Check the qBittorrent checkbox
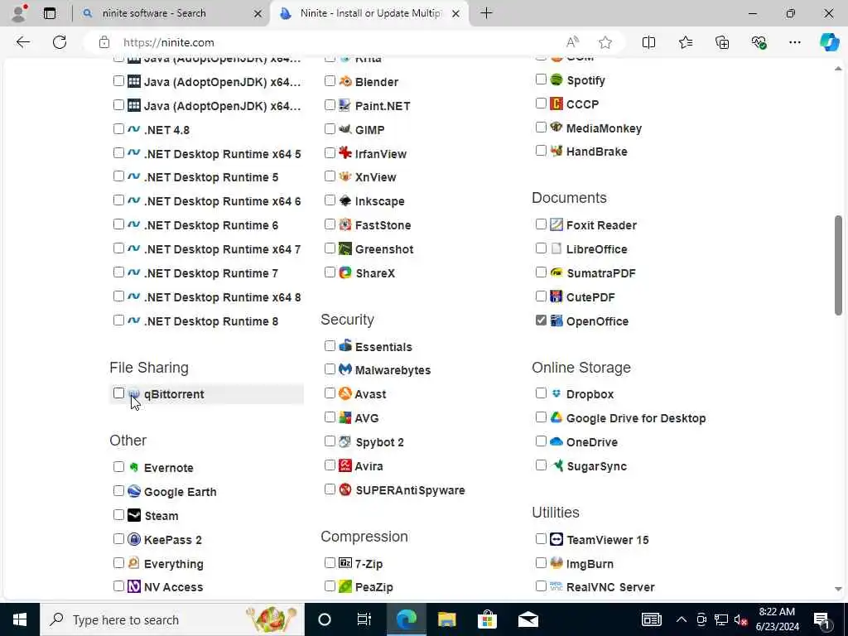 click(119, 393)
